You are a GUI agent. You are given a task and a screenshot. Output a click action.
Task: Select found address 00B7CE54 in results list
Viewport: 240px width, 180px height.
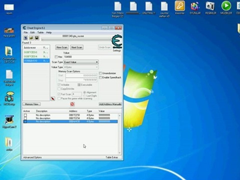tap(36, 56)
